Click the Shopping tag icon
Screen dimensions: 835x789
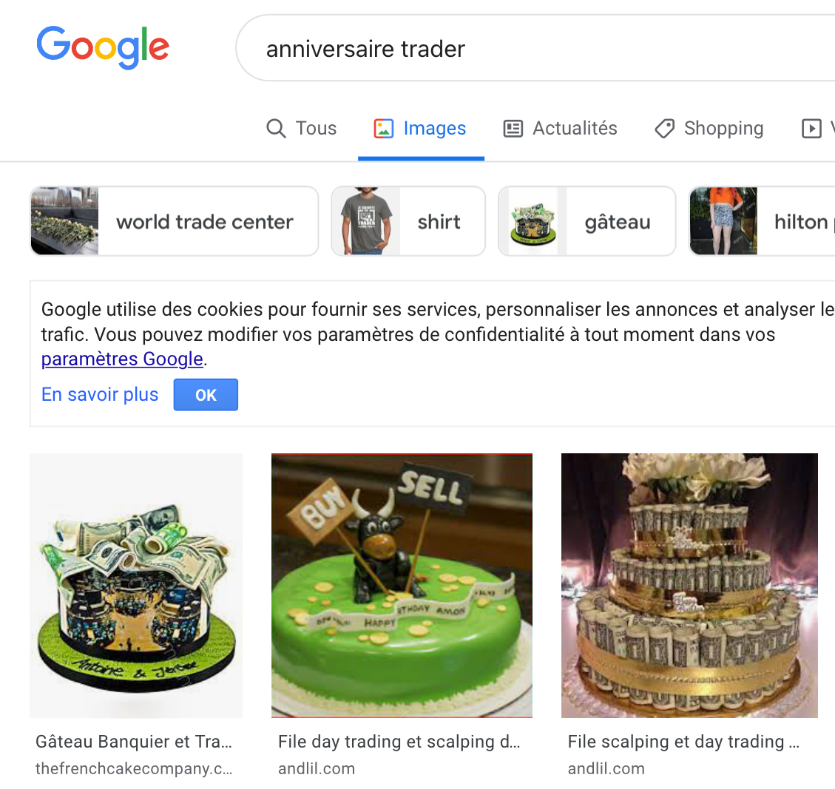coord(664,129)
